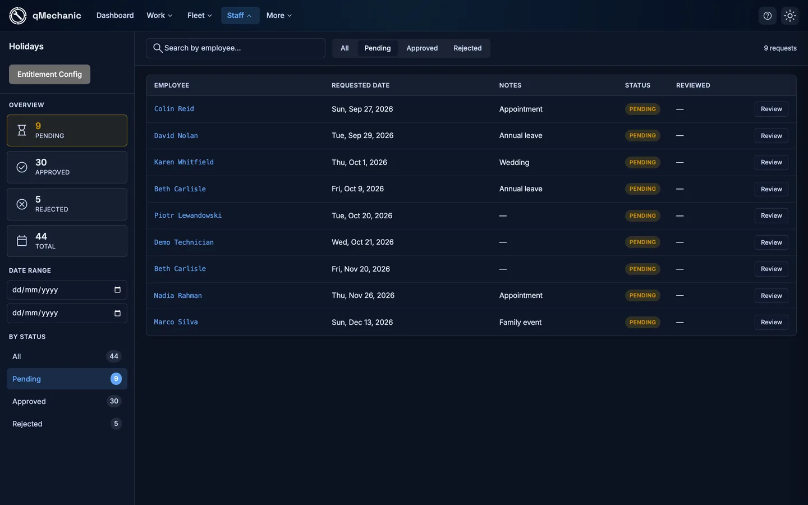The height and width of the screenshot is (505, 808).
Task: Click the second dd/mm/yyyy date range field
Action: click(x=67, y=313)
